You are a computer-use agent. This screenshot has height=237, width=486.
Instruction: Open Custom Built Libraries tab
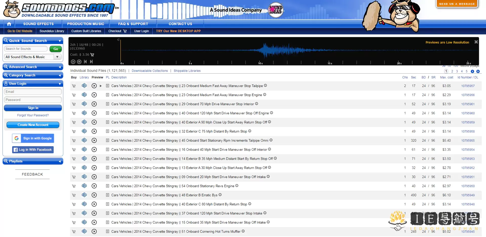tap(86, 31)
